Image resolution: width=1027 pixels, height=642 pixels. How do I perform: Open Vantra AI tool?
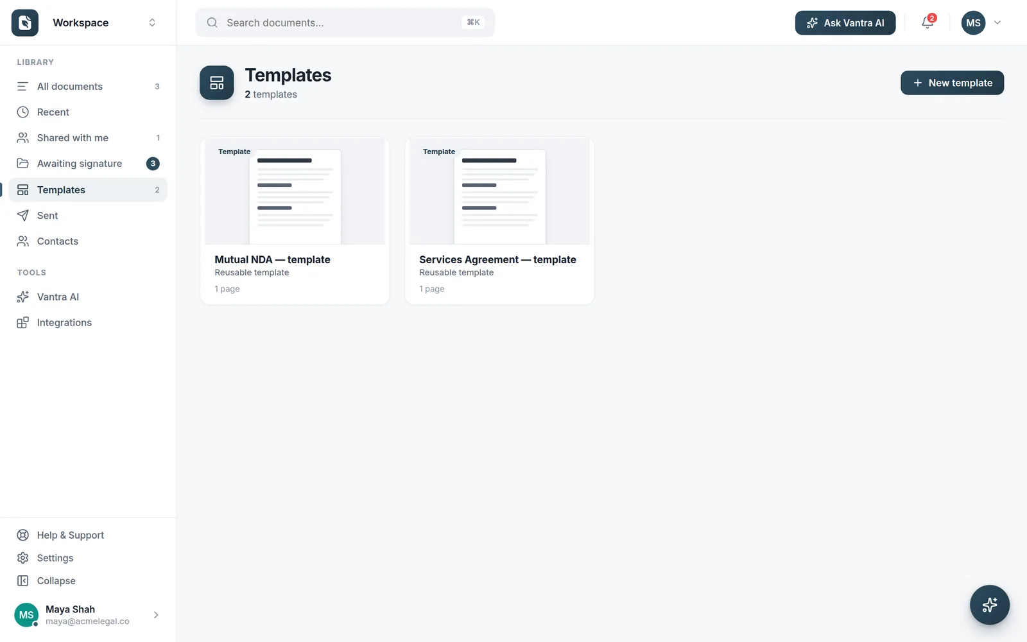tap(88, 297)
